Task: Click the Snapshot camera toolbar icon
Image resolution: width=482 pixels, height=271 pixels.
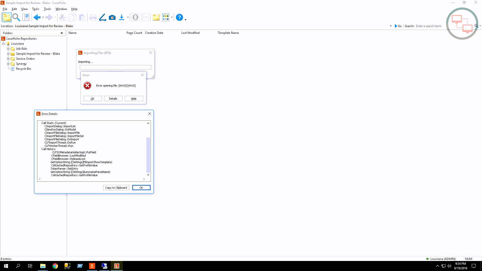Action: pyautogui.click(x=112, y=17)
